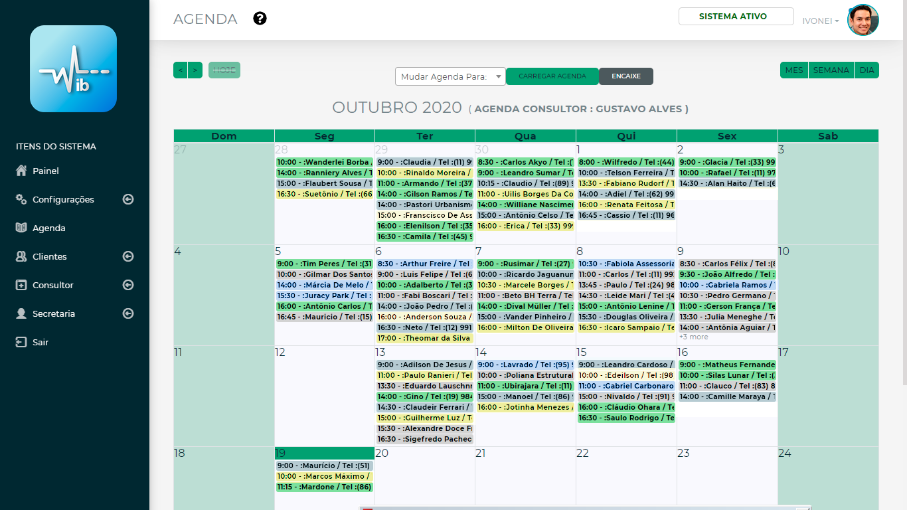Open the IVONEI user menu
907x510 pixels.
tap(820, 21)
